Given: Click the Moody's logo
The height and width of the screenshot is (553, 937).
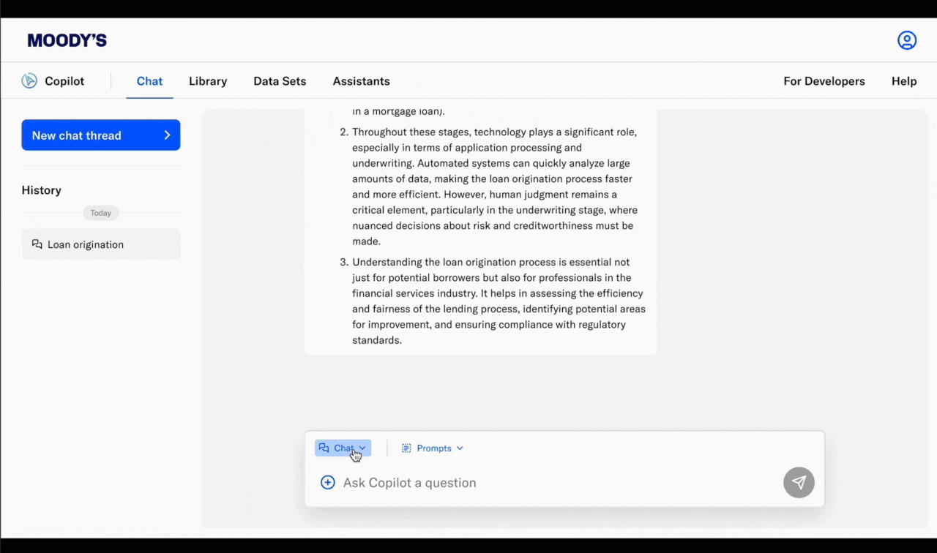Looking at the screenshot, I should [67, 39].
